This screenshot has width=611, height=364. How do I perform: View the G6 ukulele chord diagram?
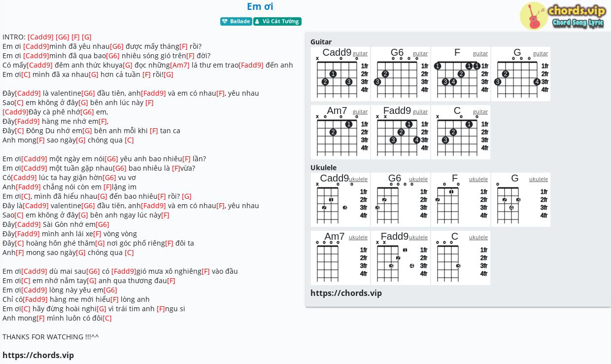pyautogui.click(x=401, y=200)
